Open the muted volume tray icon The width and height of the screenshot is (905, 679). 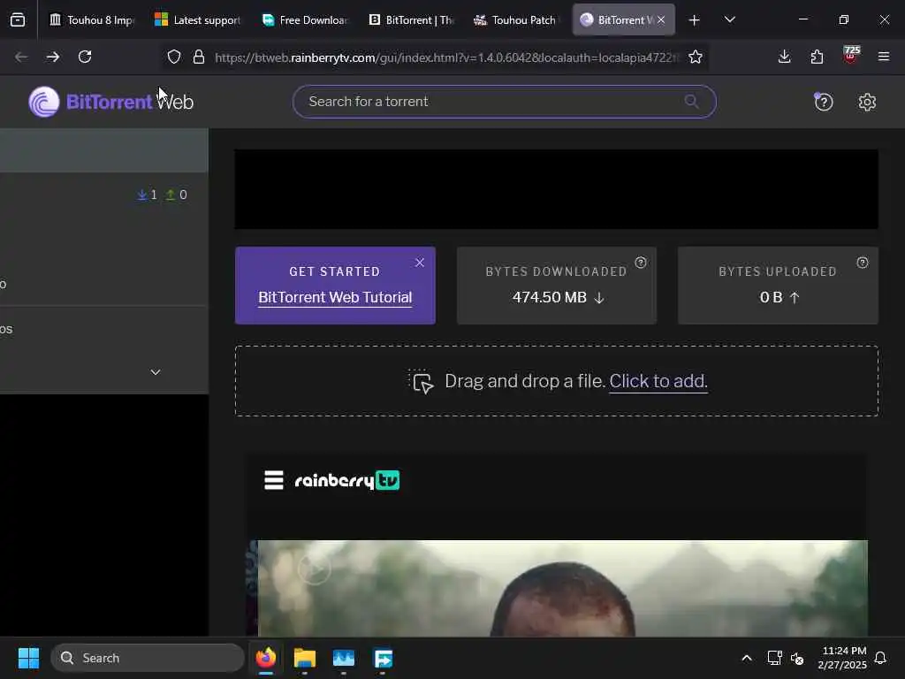click(797, 658)
